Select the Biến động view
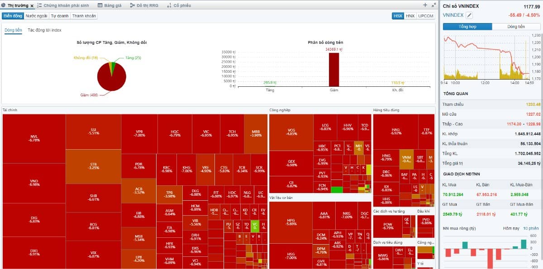The image size is (543, 269). (13, 16)
